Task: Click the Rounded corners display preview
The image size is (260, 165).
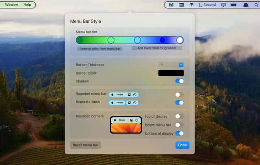Action: (x=126, y=125)
